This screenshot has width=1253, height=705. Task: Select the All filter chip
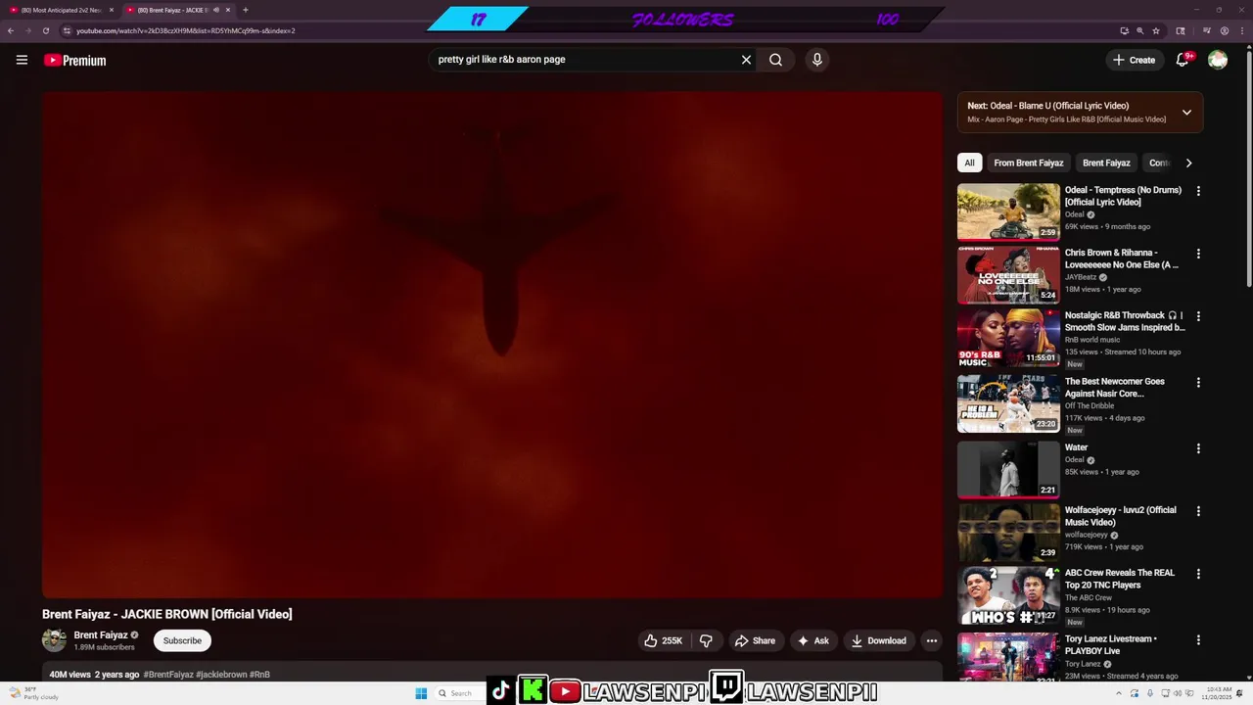coord(969,163)
